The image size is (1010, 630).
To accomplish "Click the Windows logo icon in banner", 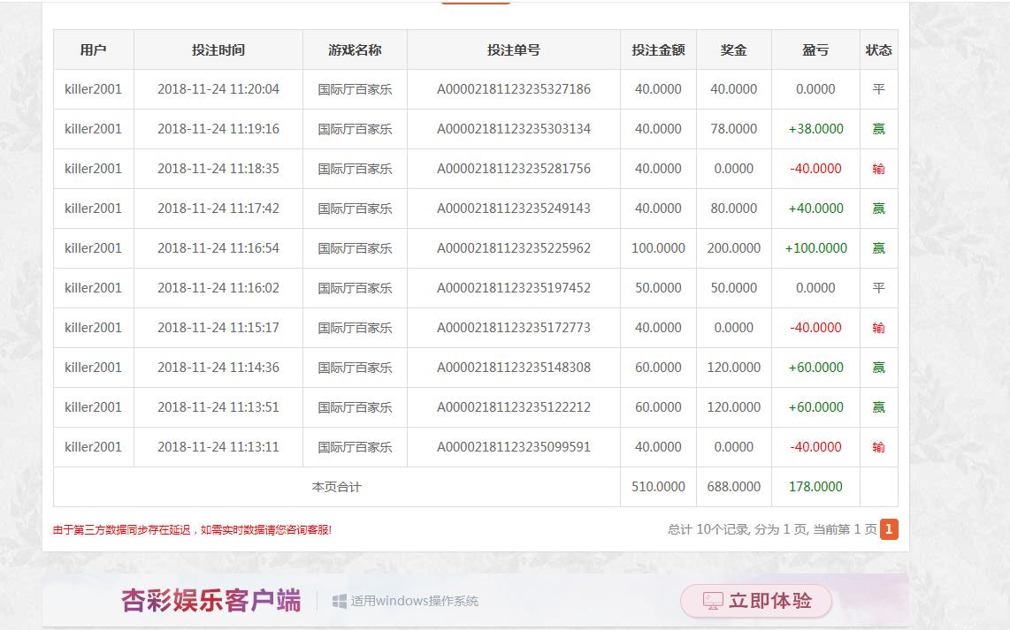I will (340, 601).
